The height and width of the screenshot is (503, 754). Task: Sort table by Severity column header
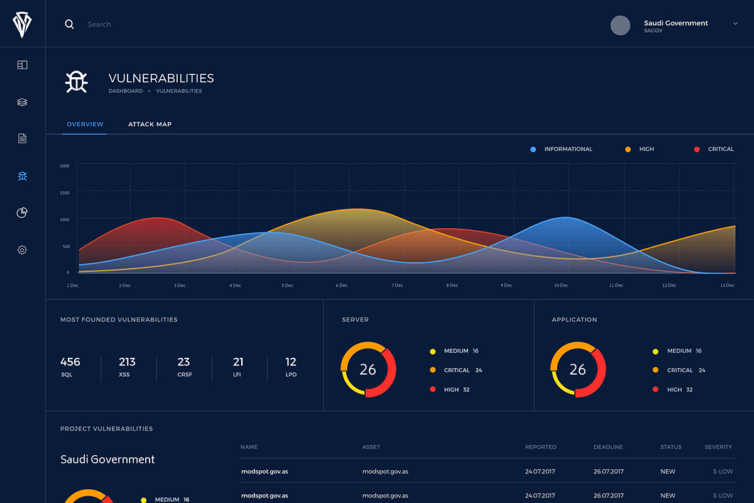click(719, 447)
